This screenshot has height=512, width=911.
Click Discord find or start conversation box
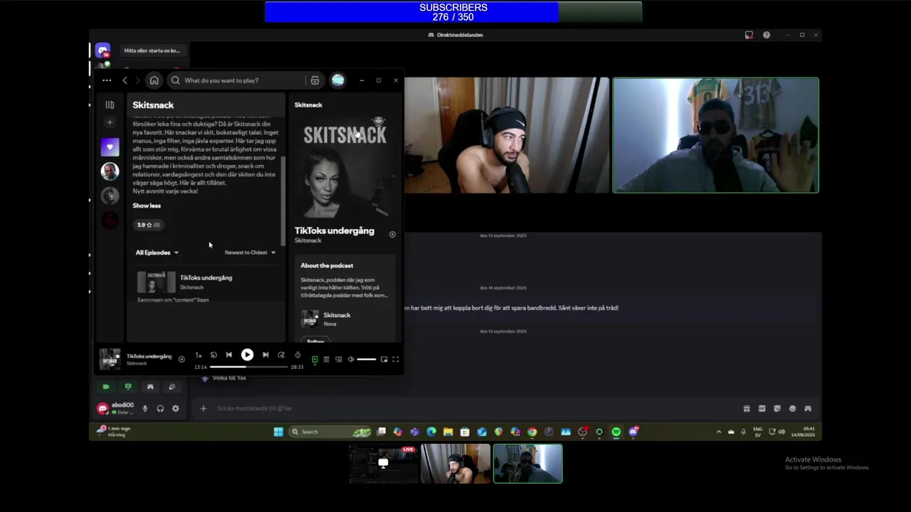[154, 50]
